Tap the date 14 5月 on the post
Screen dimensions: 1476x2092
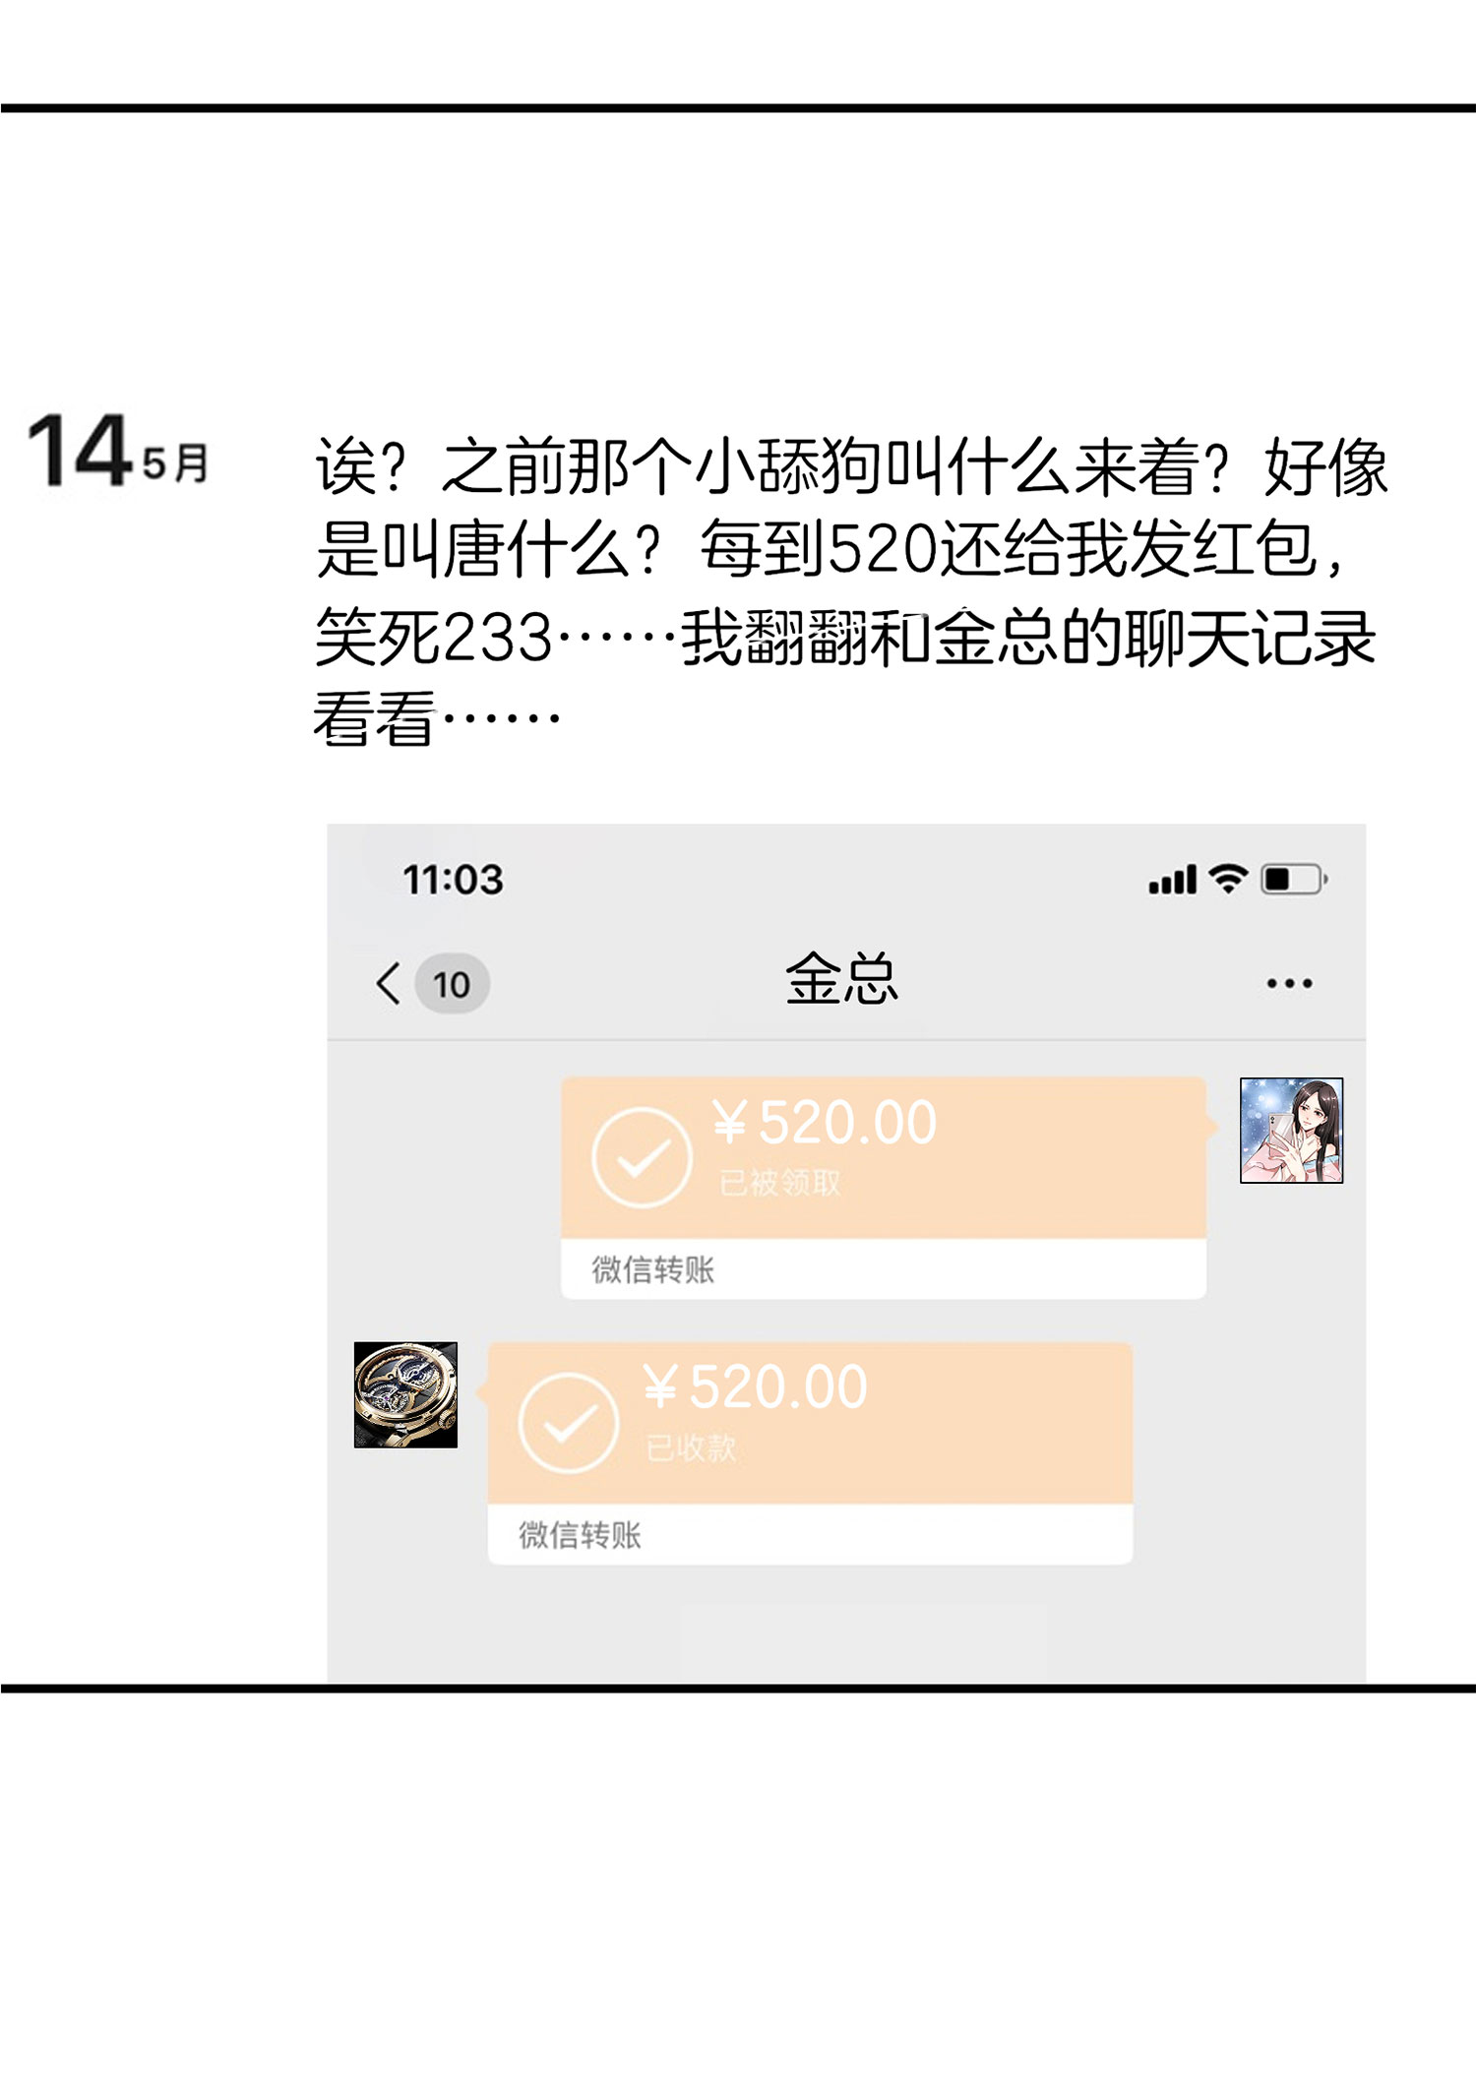118,451
